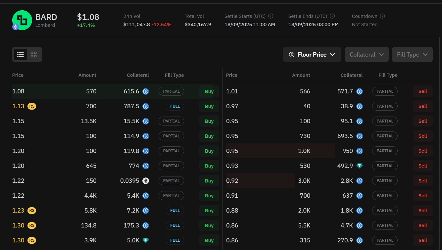Click Sell on the 0.86 order with 315 amount

pos(422,240)
